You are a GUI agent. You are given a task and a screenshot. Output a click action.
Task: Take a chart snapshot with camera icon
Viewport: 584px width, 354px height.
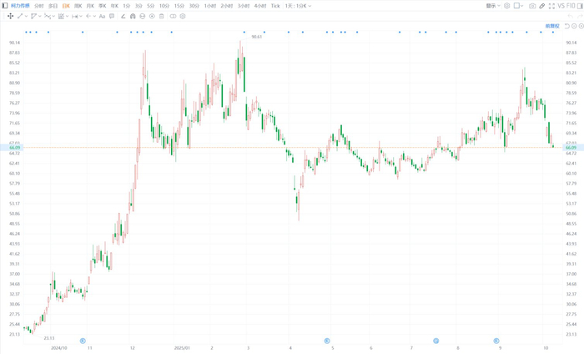[532, 6]
